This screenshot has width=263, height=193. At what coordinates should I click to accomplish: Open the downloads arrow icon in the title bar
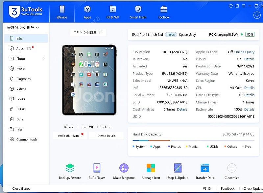click(x=257, y=15)
